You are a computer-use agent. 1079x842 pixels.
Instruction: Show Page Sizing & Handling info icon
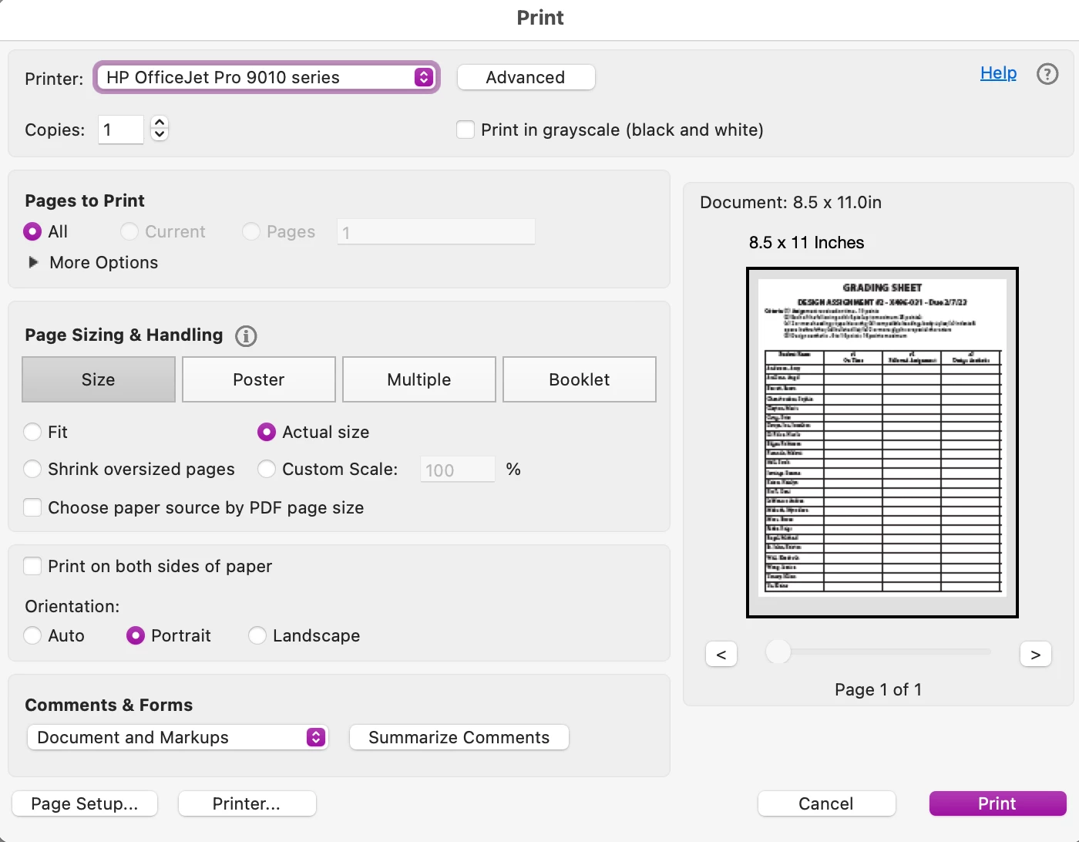coord(246,336)
